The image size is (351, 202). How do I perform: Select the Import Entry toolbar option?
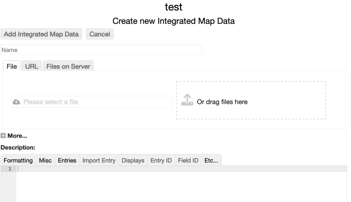(x=99, y=161)
